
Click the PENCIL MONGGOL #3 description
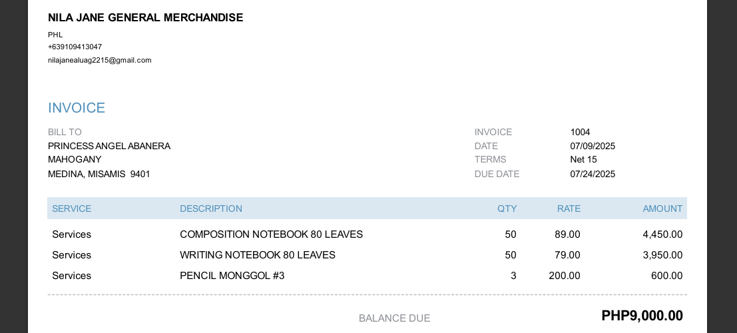232,276
